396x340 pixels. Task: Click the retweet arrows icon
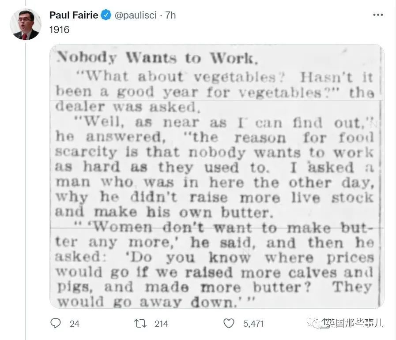140,323
